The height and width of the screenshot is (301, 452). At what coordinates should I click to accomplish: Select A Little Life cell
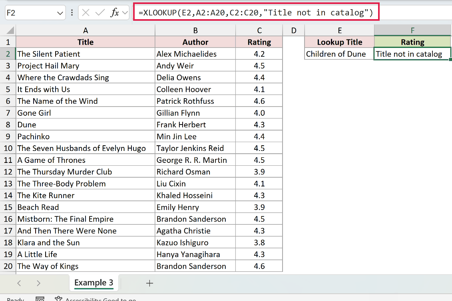[86, 254]
